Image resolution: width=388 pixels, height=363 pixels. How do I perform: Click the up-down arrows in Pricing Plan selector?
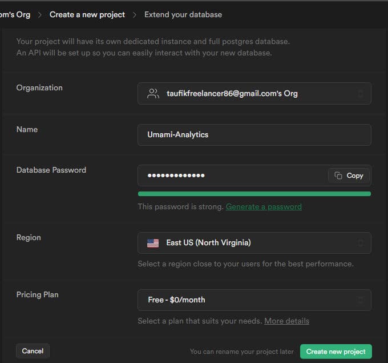pos(360,300)
